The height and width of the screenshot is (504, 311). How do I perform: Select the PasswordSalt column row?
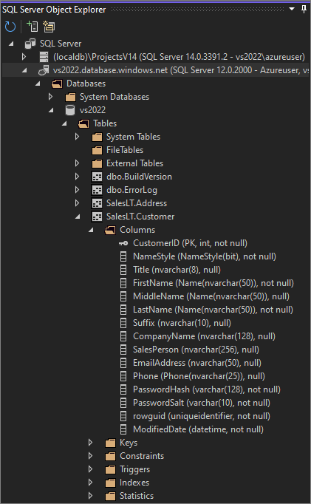click(x=202, y=403)
